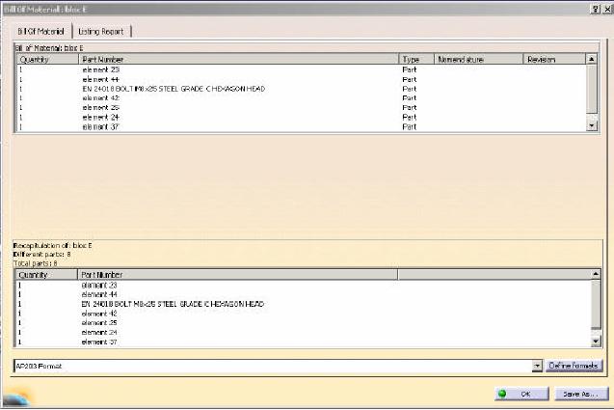Select element 23 row in upper table

[x=101, y=69]
